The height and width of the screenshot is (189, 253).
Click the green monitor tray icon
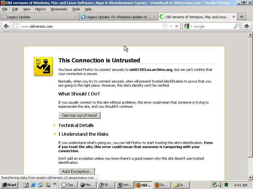pos(226,185)
